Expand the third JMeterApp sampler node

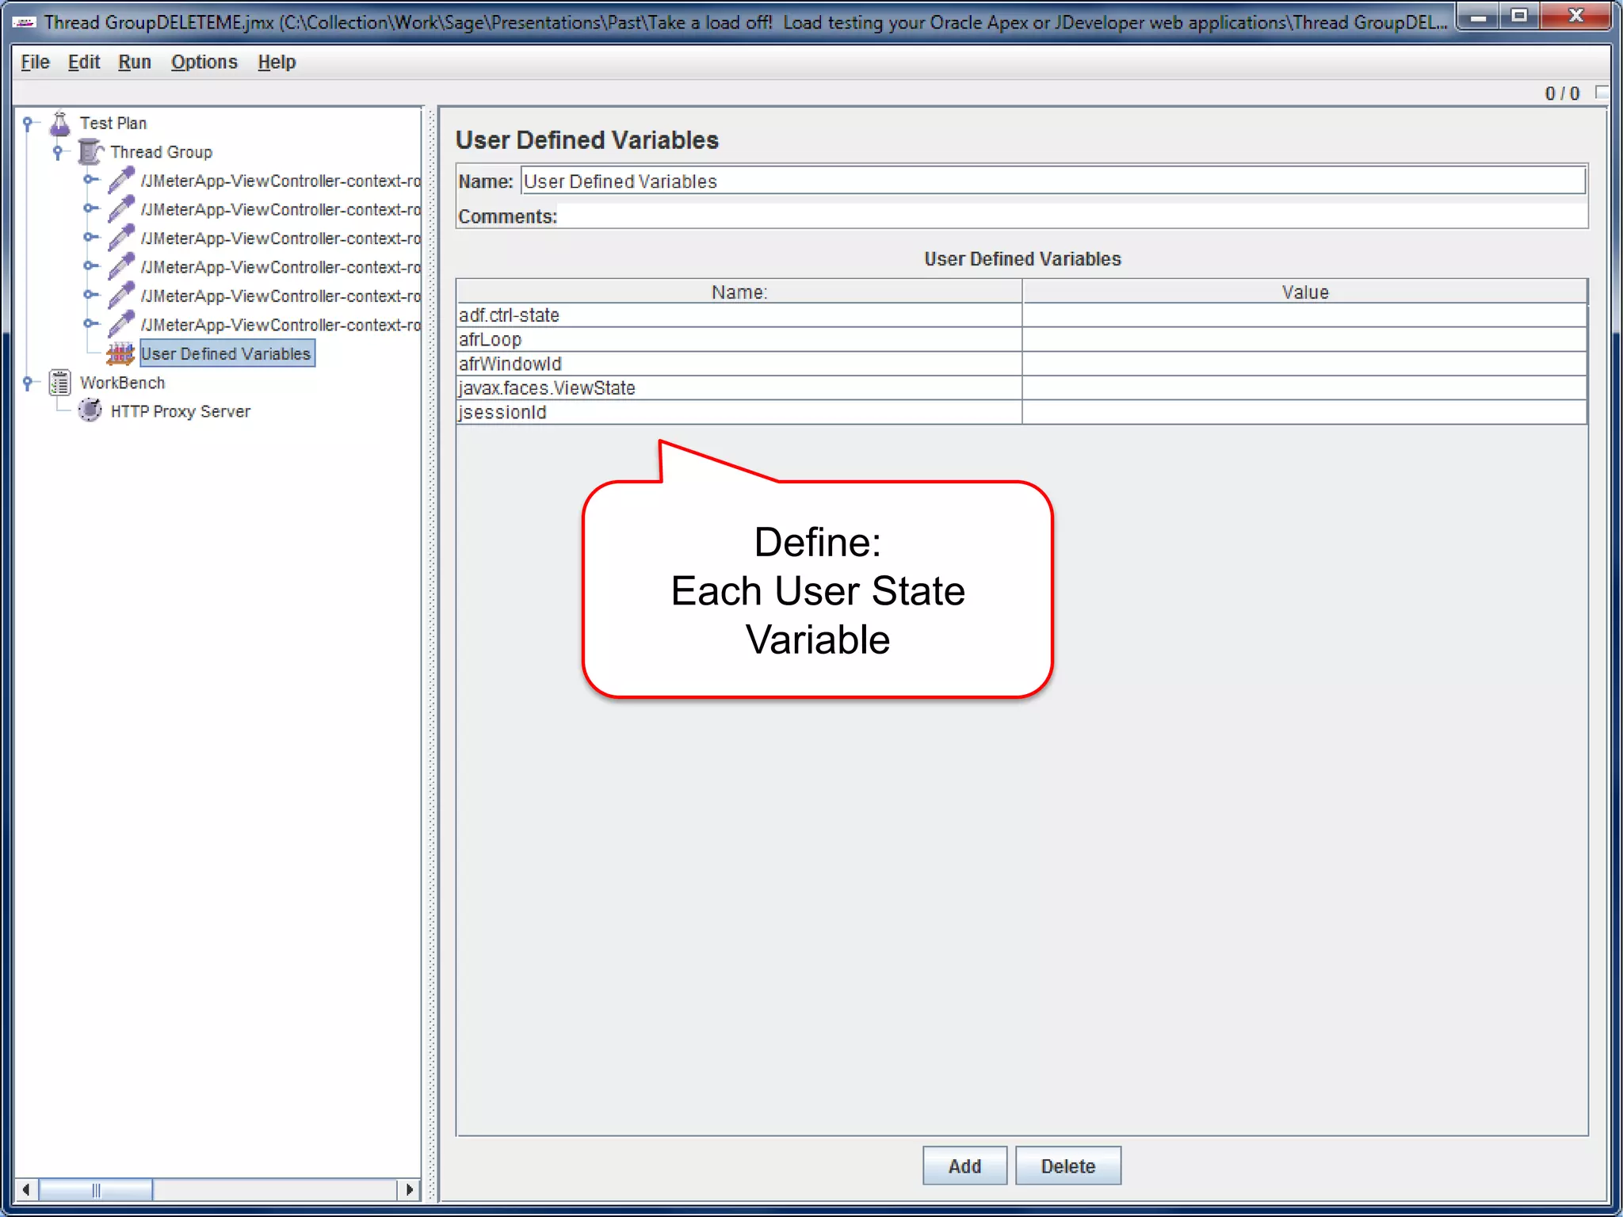coord(90,237)
